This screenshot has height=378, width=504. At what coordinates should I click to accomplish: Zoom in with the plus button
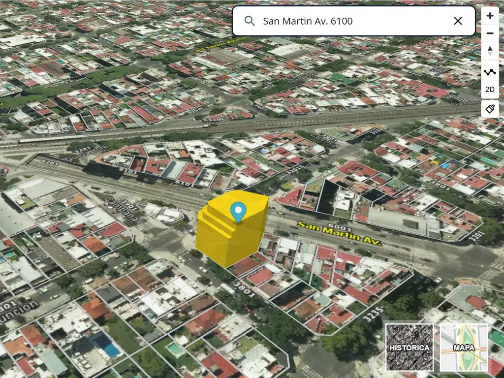point(490,15)
